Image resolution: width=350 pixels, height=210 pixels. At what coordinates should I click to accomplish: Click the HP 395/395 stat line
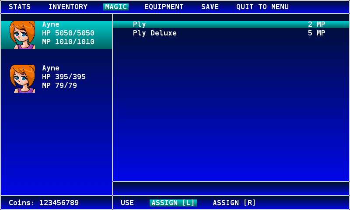coord(64,77)
